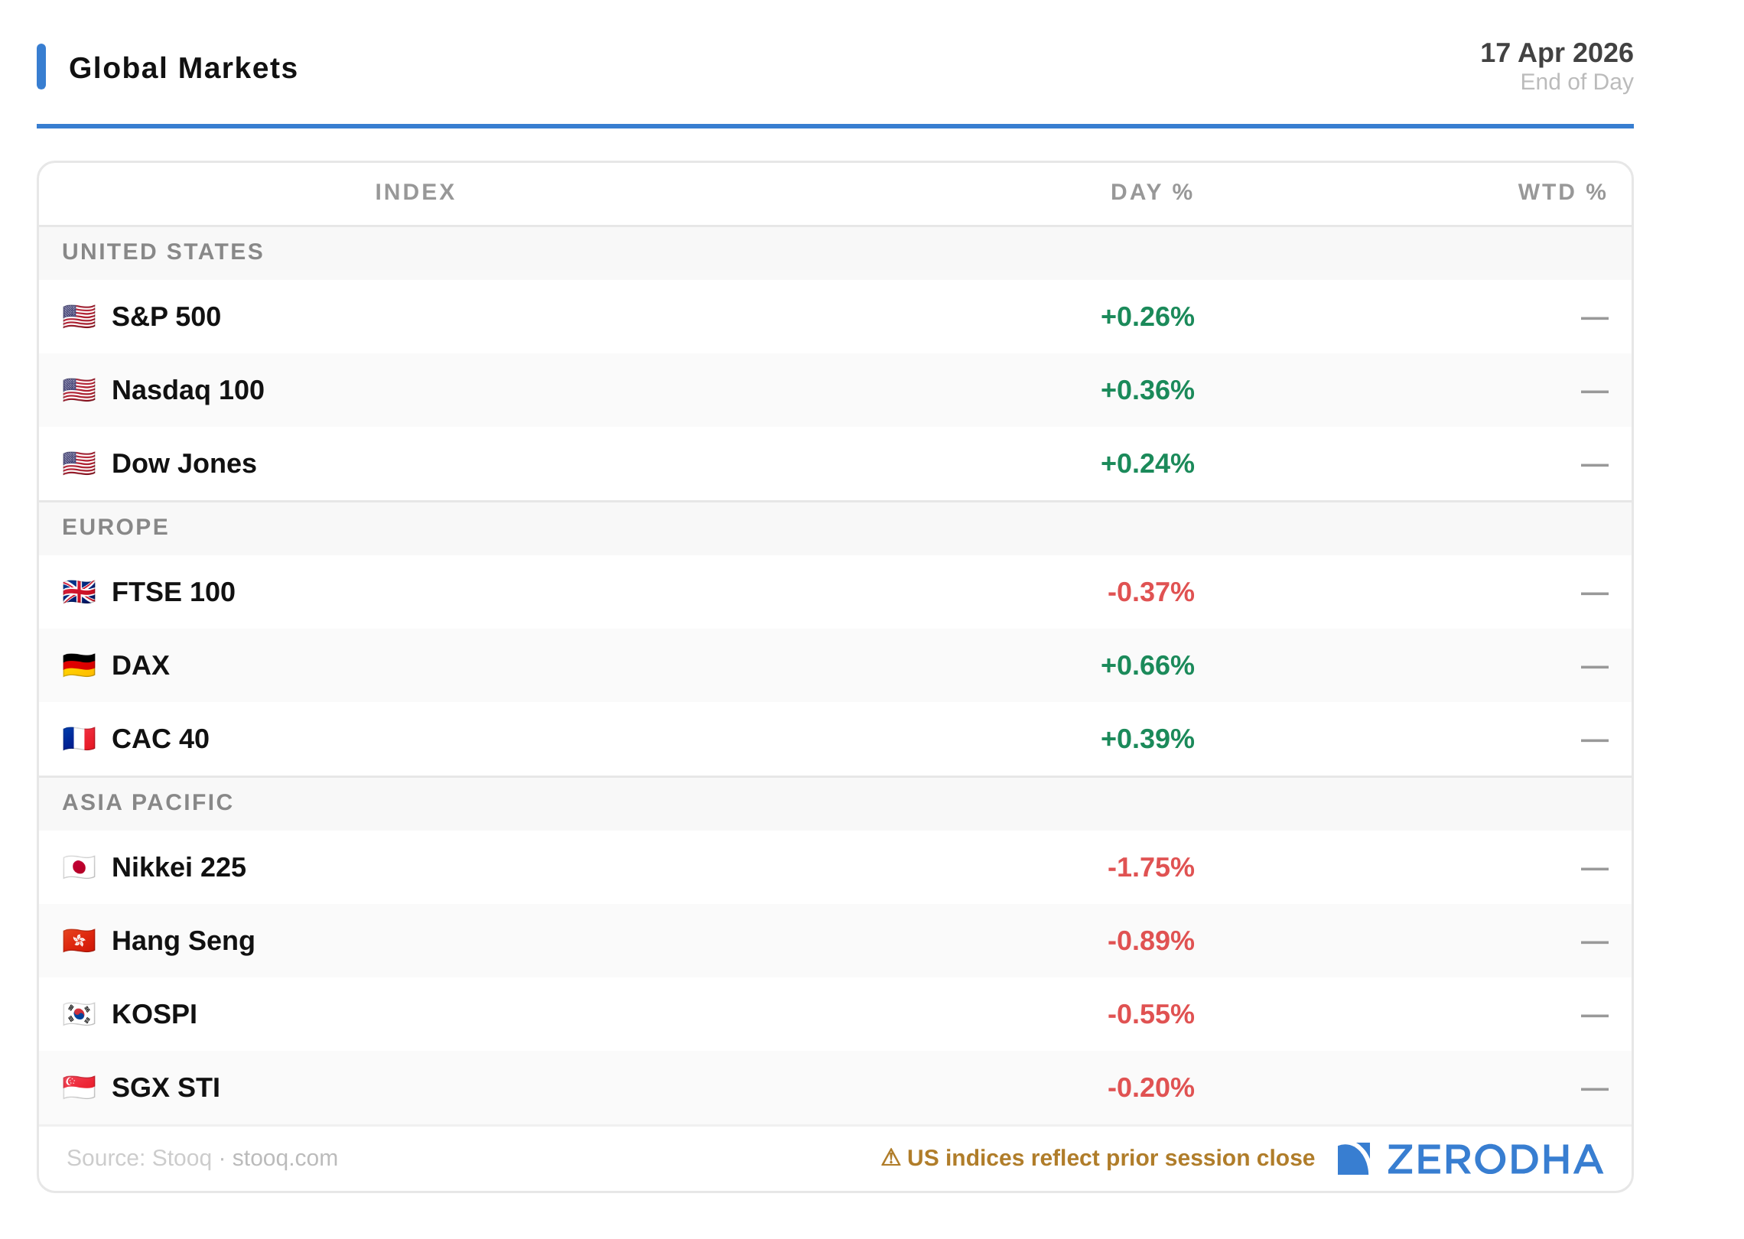This screenshot has height=1239, width=1744.
Task: Click the Singapore flag beside SGX STI
Action: (79, 1088)
